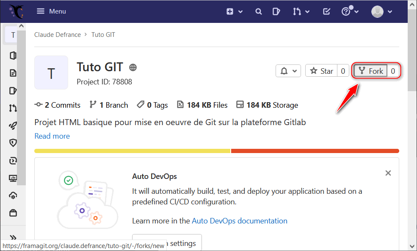Open merge requests dropdown in navbar
Image resolution: width=417 pixels, height=251 pixels.
click(x=301, y=11)
